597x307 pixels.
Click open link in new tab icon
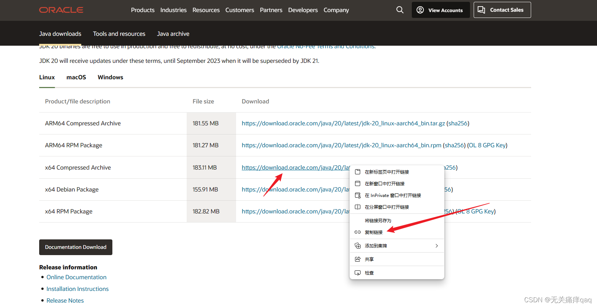point(358,172)
